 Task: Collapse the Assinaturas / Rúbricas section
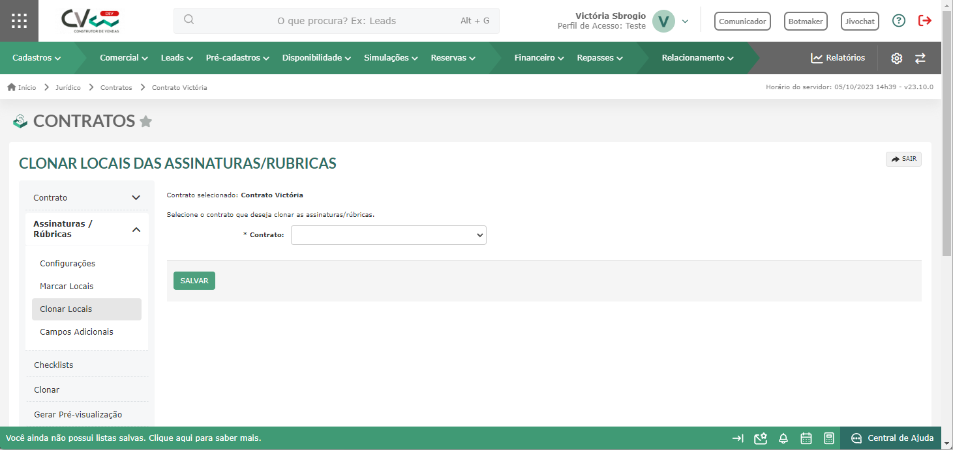[x=87, y=229]
